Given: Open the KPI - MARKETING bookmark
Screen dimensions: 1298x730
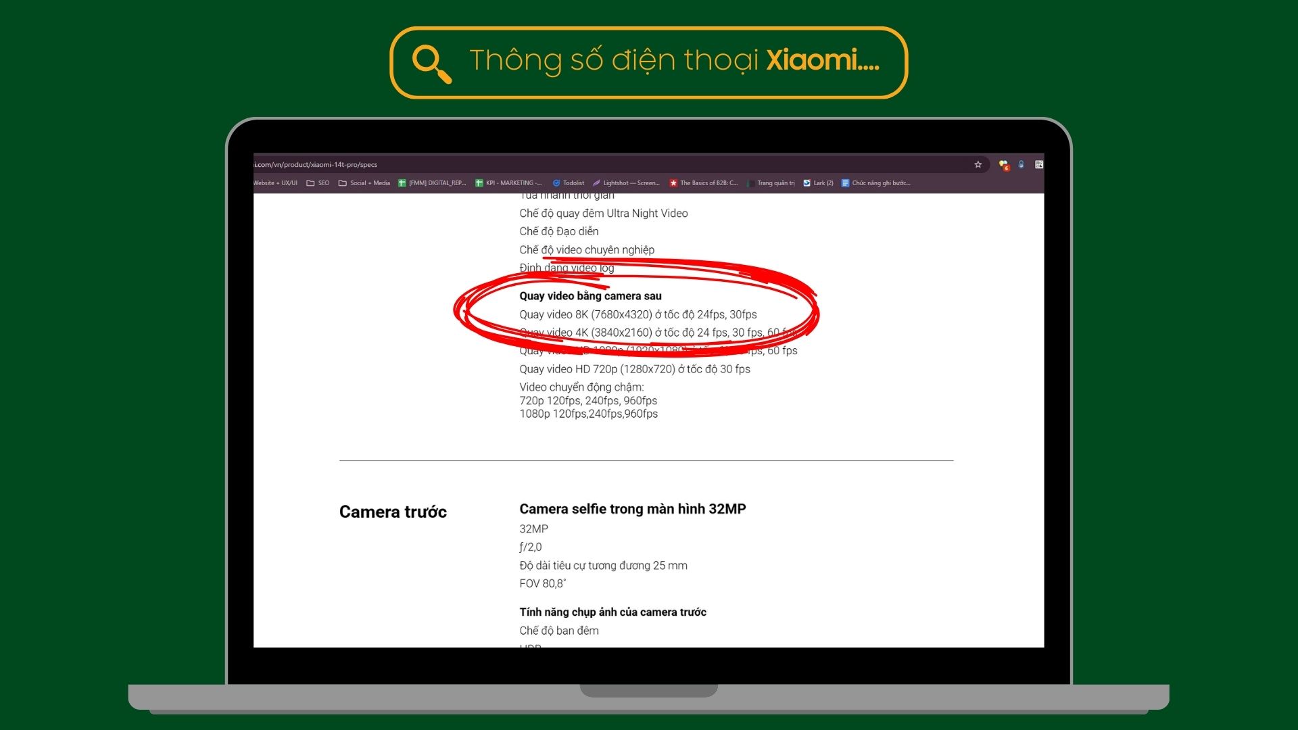Looking at the screenshot, I should pos(508,182).
